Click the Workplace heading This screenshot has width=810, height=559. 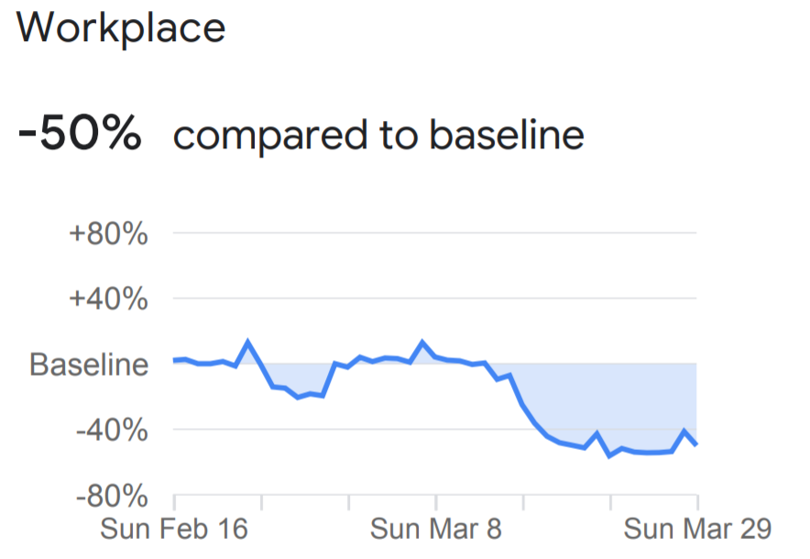(x=121, y=27)
